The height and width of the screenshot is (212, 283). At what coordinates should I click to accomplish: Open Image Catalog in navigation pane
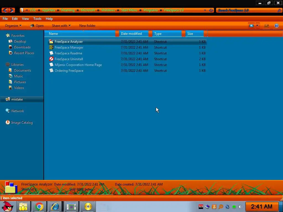(x=22, y=122)
